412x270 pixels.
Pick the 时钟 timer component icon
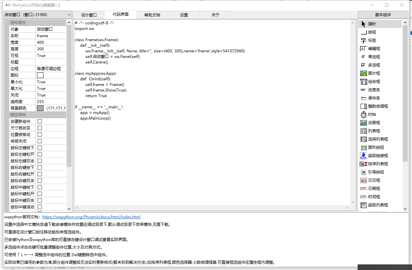pyautogui.click(x=364, y=115)
